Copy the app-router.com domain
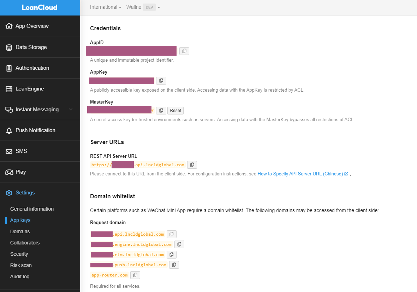 [135, 275]
